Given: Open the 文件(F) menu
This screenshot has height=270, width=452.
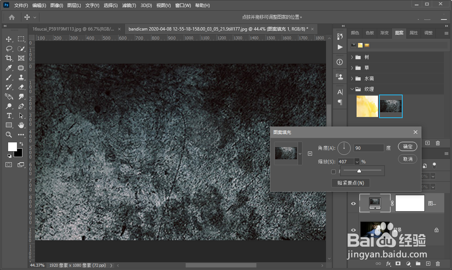Looking at the screenshot, I should click(21, 6).
